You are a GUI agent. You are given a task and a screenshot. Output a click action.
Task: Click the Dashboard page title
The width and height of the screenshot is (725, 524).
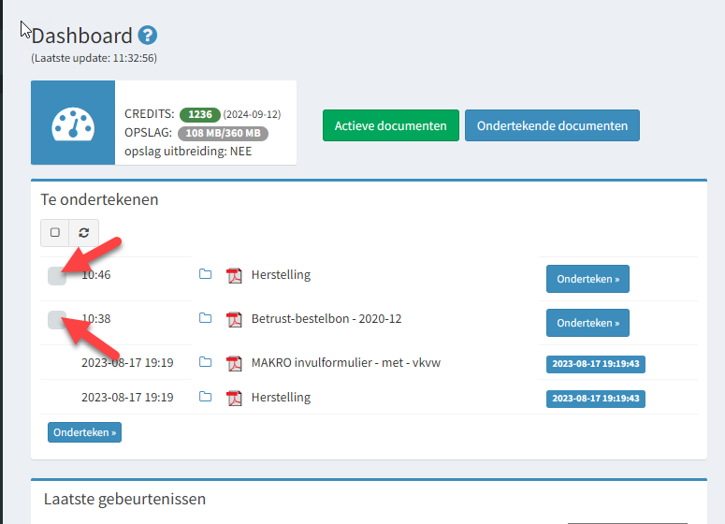81,36
